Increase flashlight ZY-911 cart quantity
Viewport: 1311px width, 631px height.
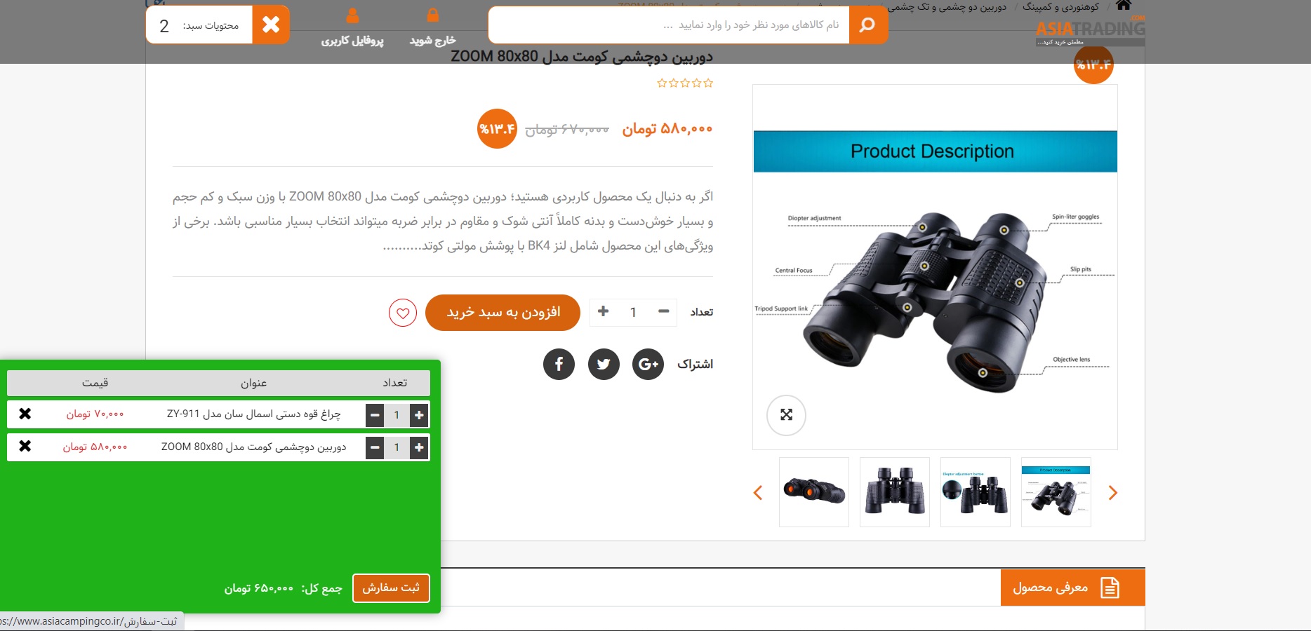419,415
